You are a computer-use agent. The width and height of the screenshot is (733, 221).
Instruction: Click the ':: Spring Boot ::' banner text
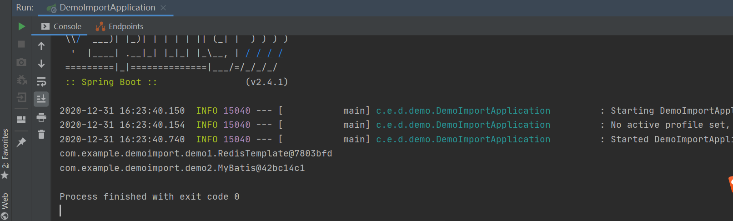coord(111,82)
